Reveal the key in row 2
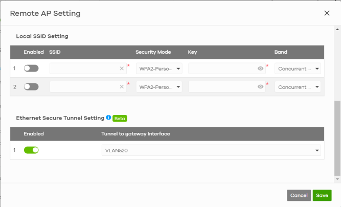Viewport: 341px width, 207px height. (260, 87)
